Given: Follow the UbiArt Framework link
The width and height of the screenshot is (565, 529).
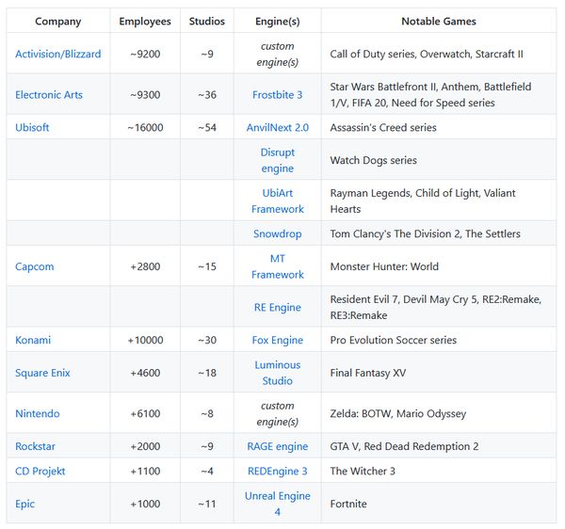Looking at the screenshot, I should coord(278,200).
